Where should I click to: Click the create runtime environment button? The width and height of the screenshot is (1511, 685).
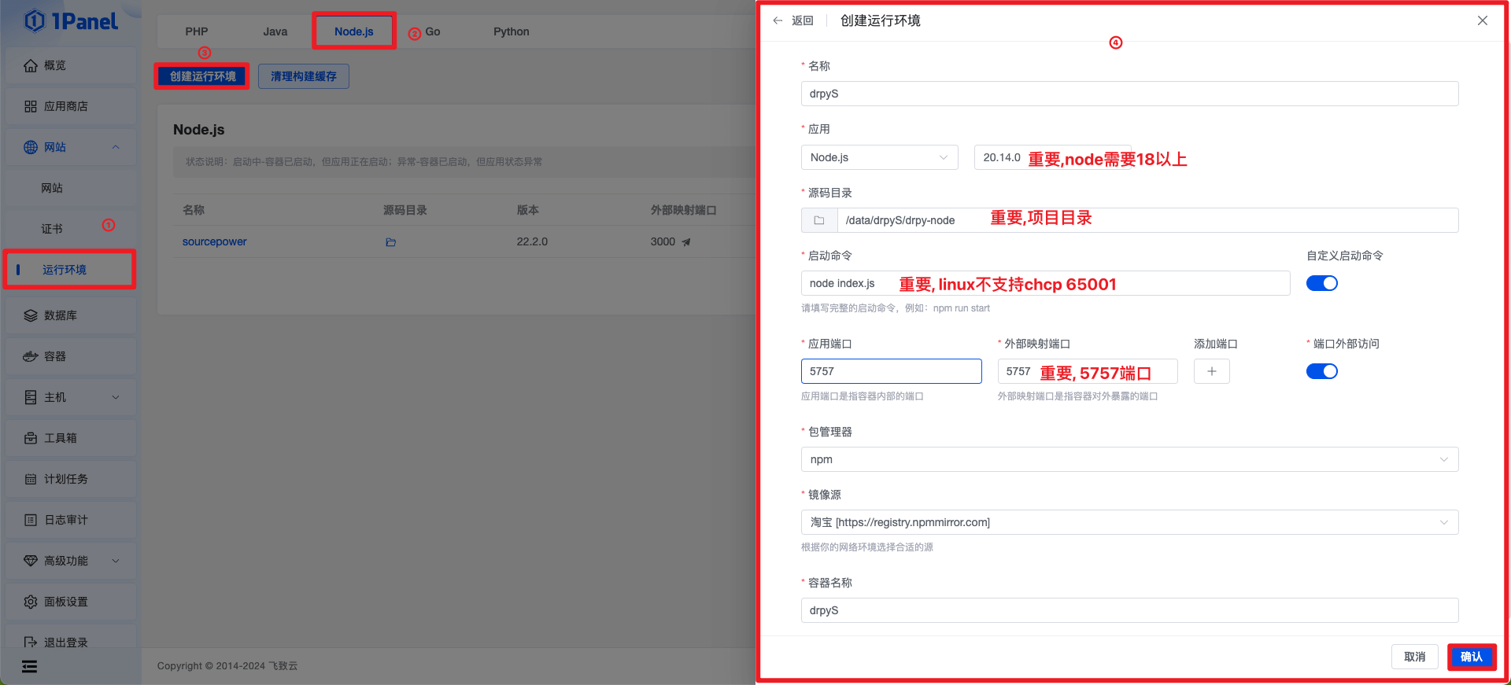click(x=202, y=76)
